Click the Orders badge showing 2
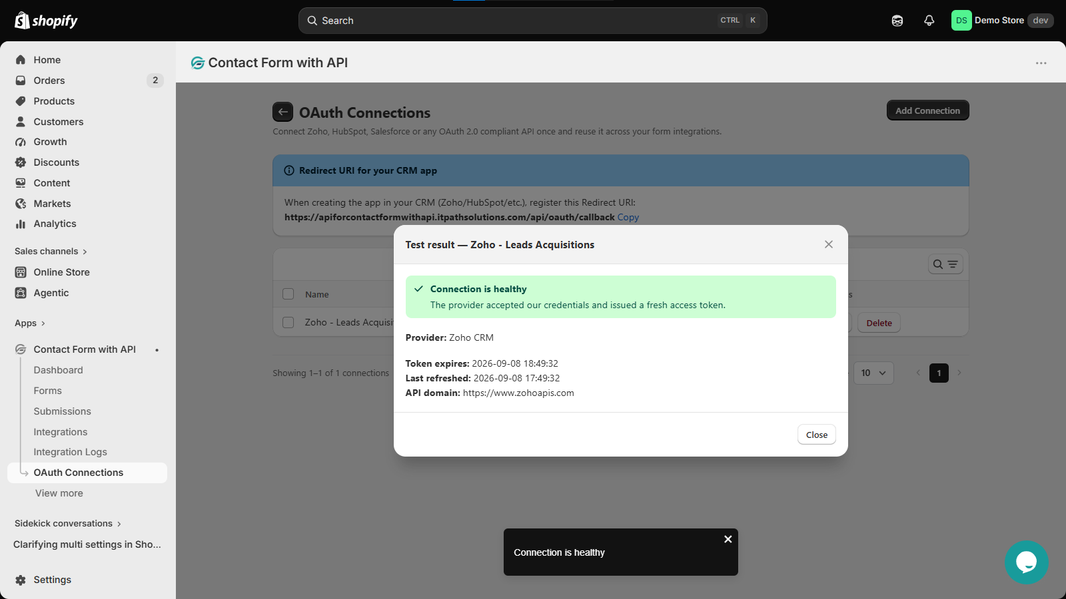Screen dimensions: 1066x599 tap(155, 81)
